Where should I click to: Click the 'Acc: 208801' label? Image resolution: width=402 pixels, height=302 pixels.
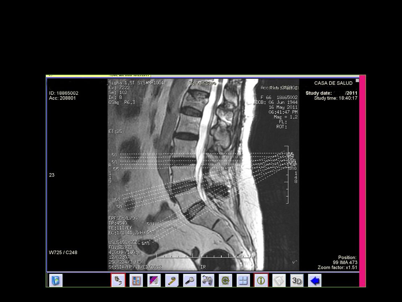(62, 98)
